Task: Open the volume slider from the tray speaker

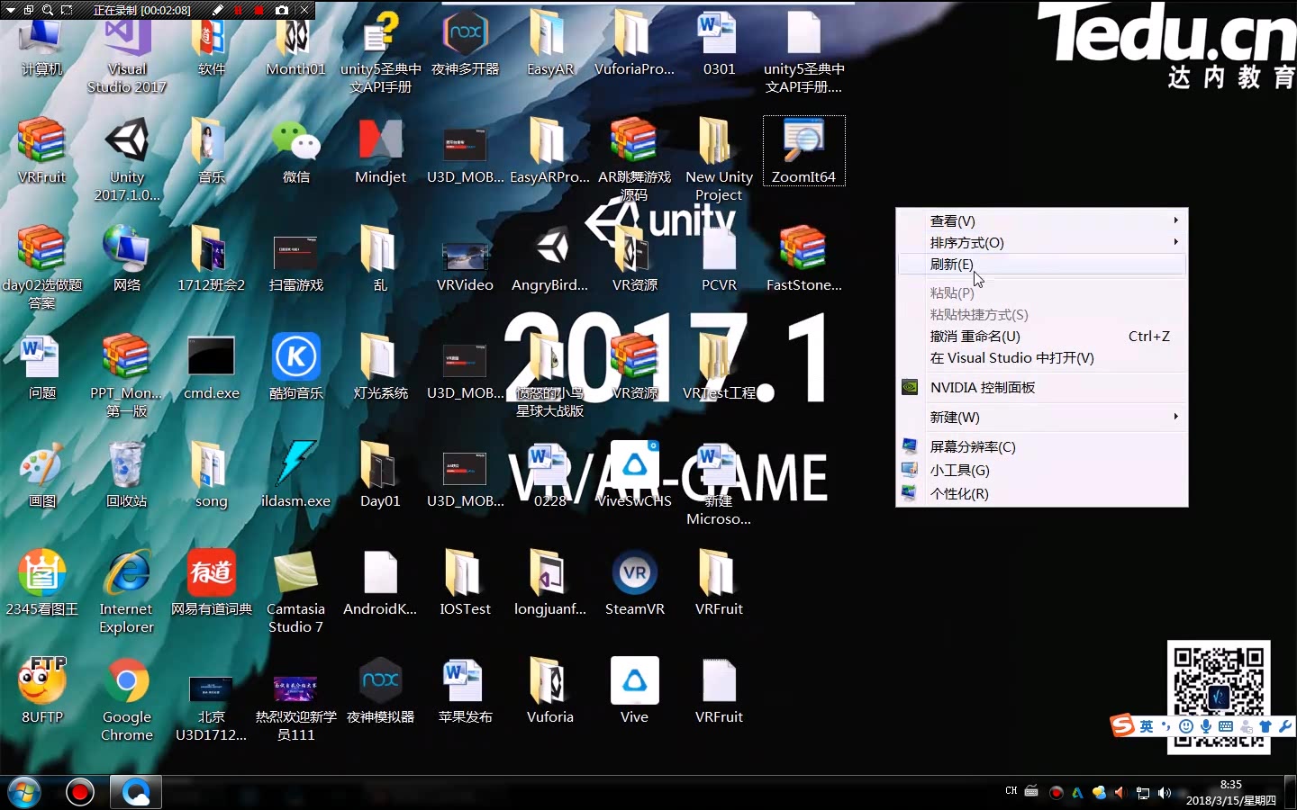Action: pyautogui.click(x=1165, y=792)
